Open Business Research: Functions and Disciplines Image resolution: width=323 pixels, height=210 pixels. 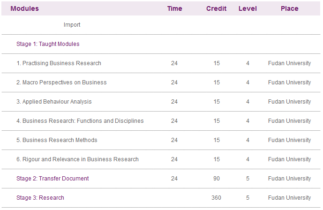click(80, 121)
